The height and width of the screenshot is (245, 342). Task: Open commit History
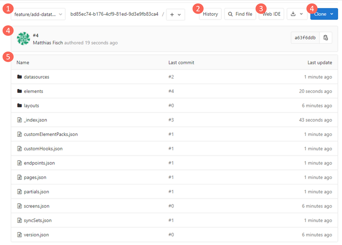[210, 14]
